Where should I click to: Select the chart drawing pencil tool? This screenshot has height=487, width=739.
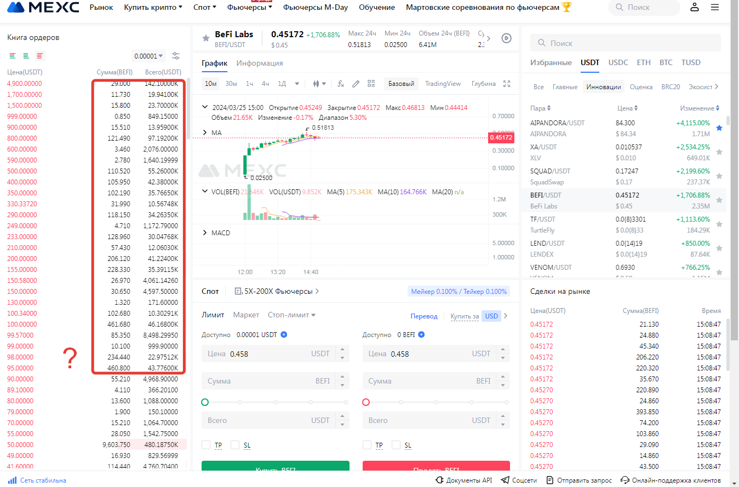point(356,84)
